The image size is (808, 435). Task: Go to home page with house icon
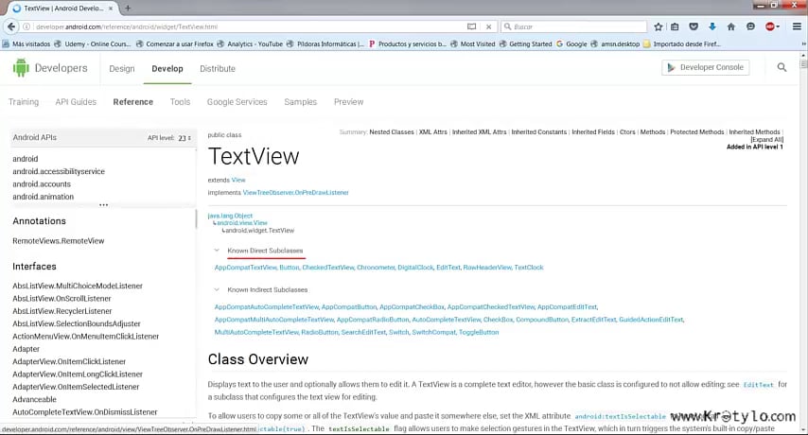730,26
